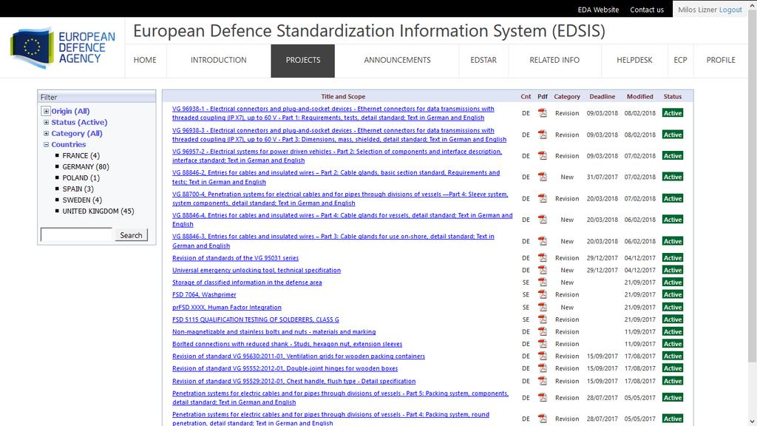Open PDF for VG 95529 chest handle

click(543, 381)
